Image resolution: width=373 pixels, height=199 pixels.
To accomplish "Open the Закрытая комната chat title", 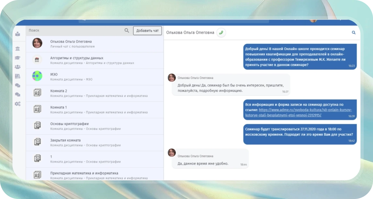I will (65, 140).
